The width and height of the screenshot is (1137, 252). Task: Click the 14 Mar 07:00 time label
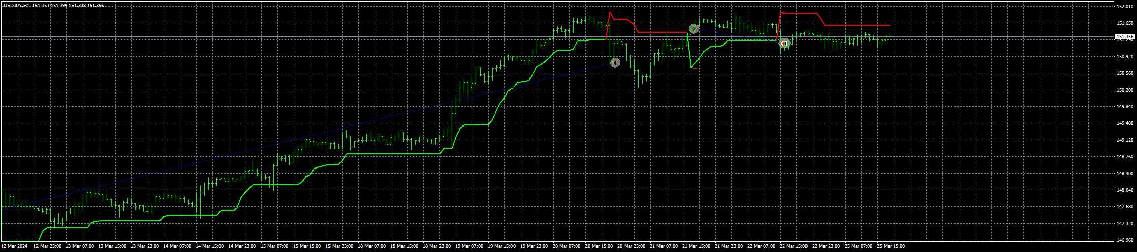point(177,246)
